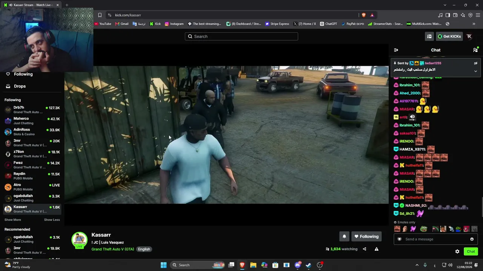Open the Kick store box icon
Viewport: 483px width, 271px height.
click(429, 37)
